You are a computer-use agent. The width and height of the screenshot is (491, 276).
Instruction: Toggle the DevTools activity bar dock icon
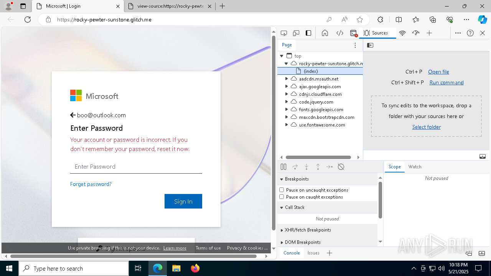(308, 33)
